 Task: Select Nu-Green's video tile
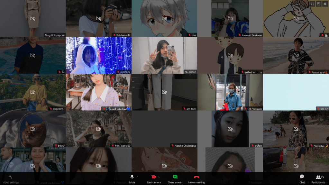tap(164, 55)
